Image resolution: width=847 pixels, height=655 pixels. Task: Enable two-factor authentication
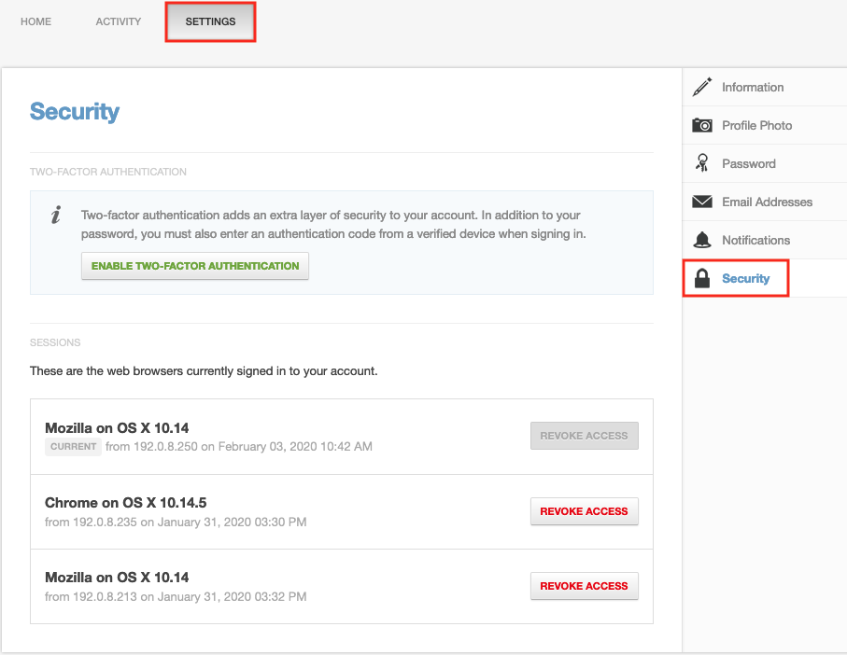tap(194, 266)
